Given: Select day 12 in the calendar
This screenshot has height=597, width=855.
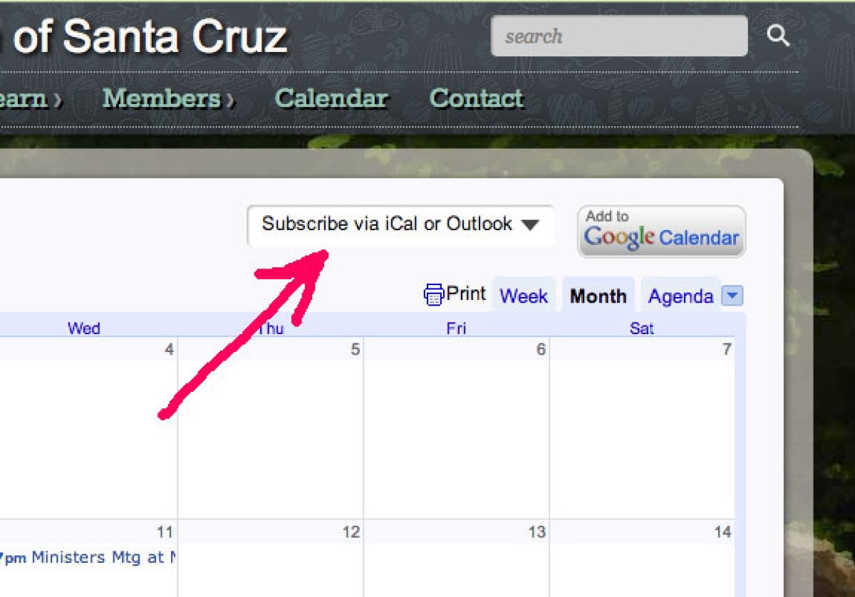Looking at the screenshot, I should pyautogui.click(x=351, y=532).
